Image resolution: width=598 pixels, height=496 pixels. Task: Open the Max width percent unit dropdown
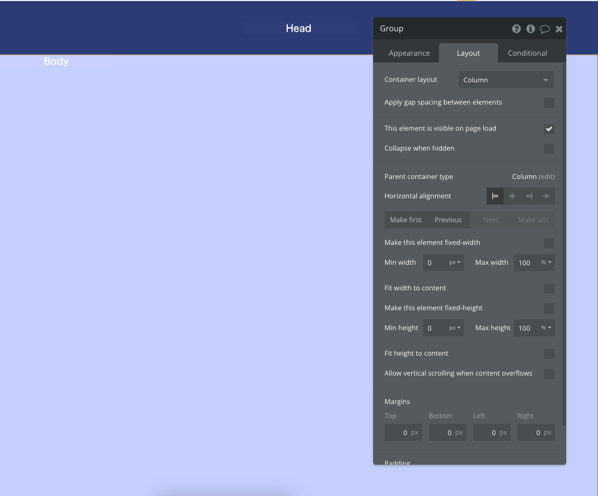pyautogui.click(x=546, y=262)
